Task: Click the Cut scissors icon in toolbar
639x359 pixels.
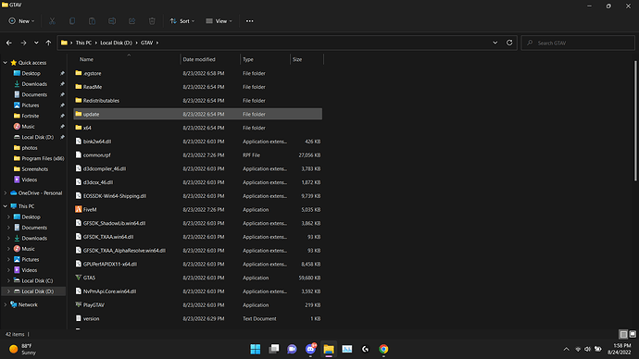Action: (x=52, y=21)
